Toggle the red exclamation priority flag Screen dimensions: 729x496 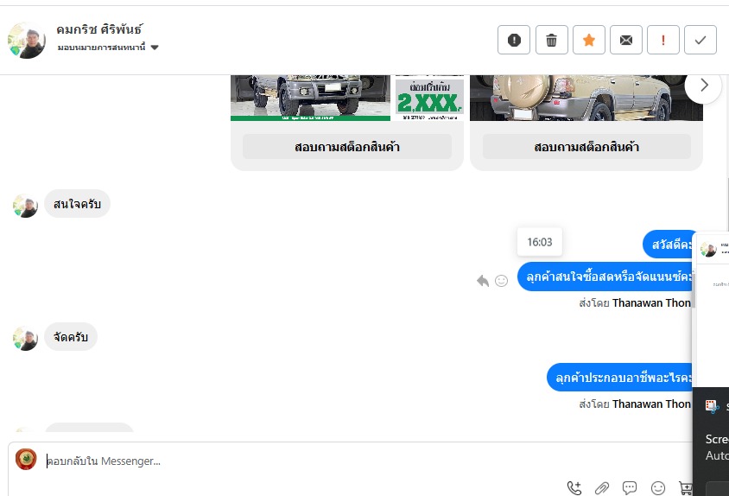[663, 40]
